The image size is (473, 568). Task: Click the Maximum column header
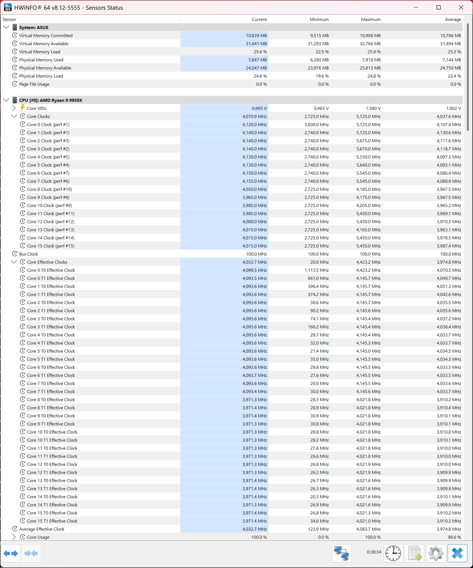356,19
